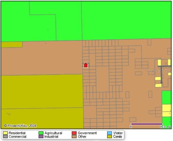Pick the green Agricultural legend swatch

[41, 133]
